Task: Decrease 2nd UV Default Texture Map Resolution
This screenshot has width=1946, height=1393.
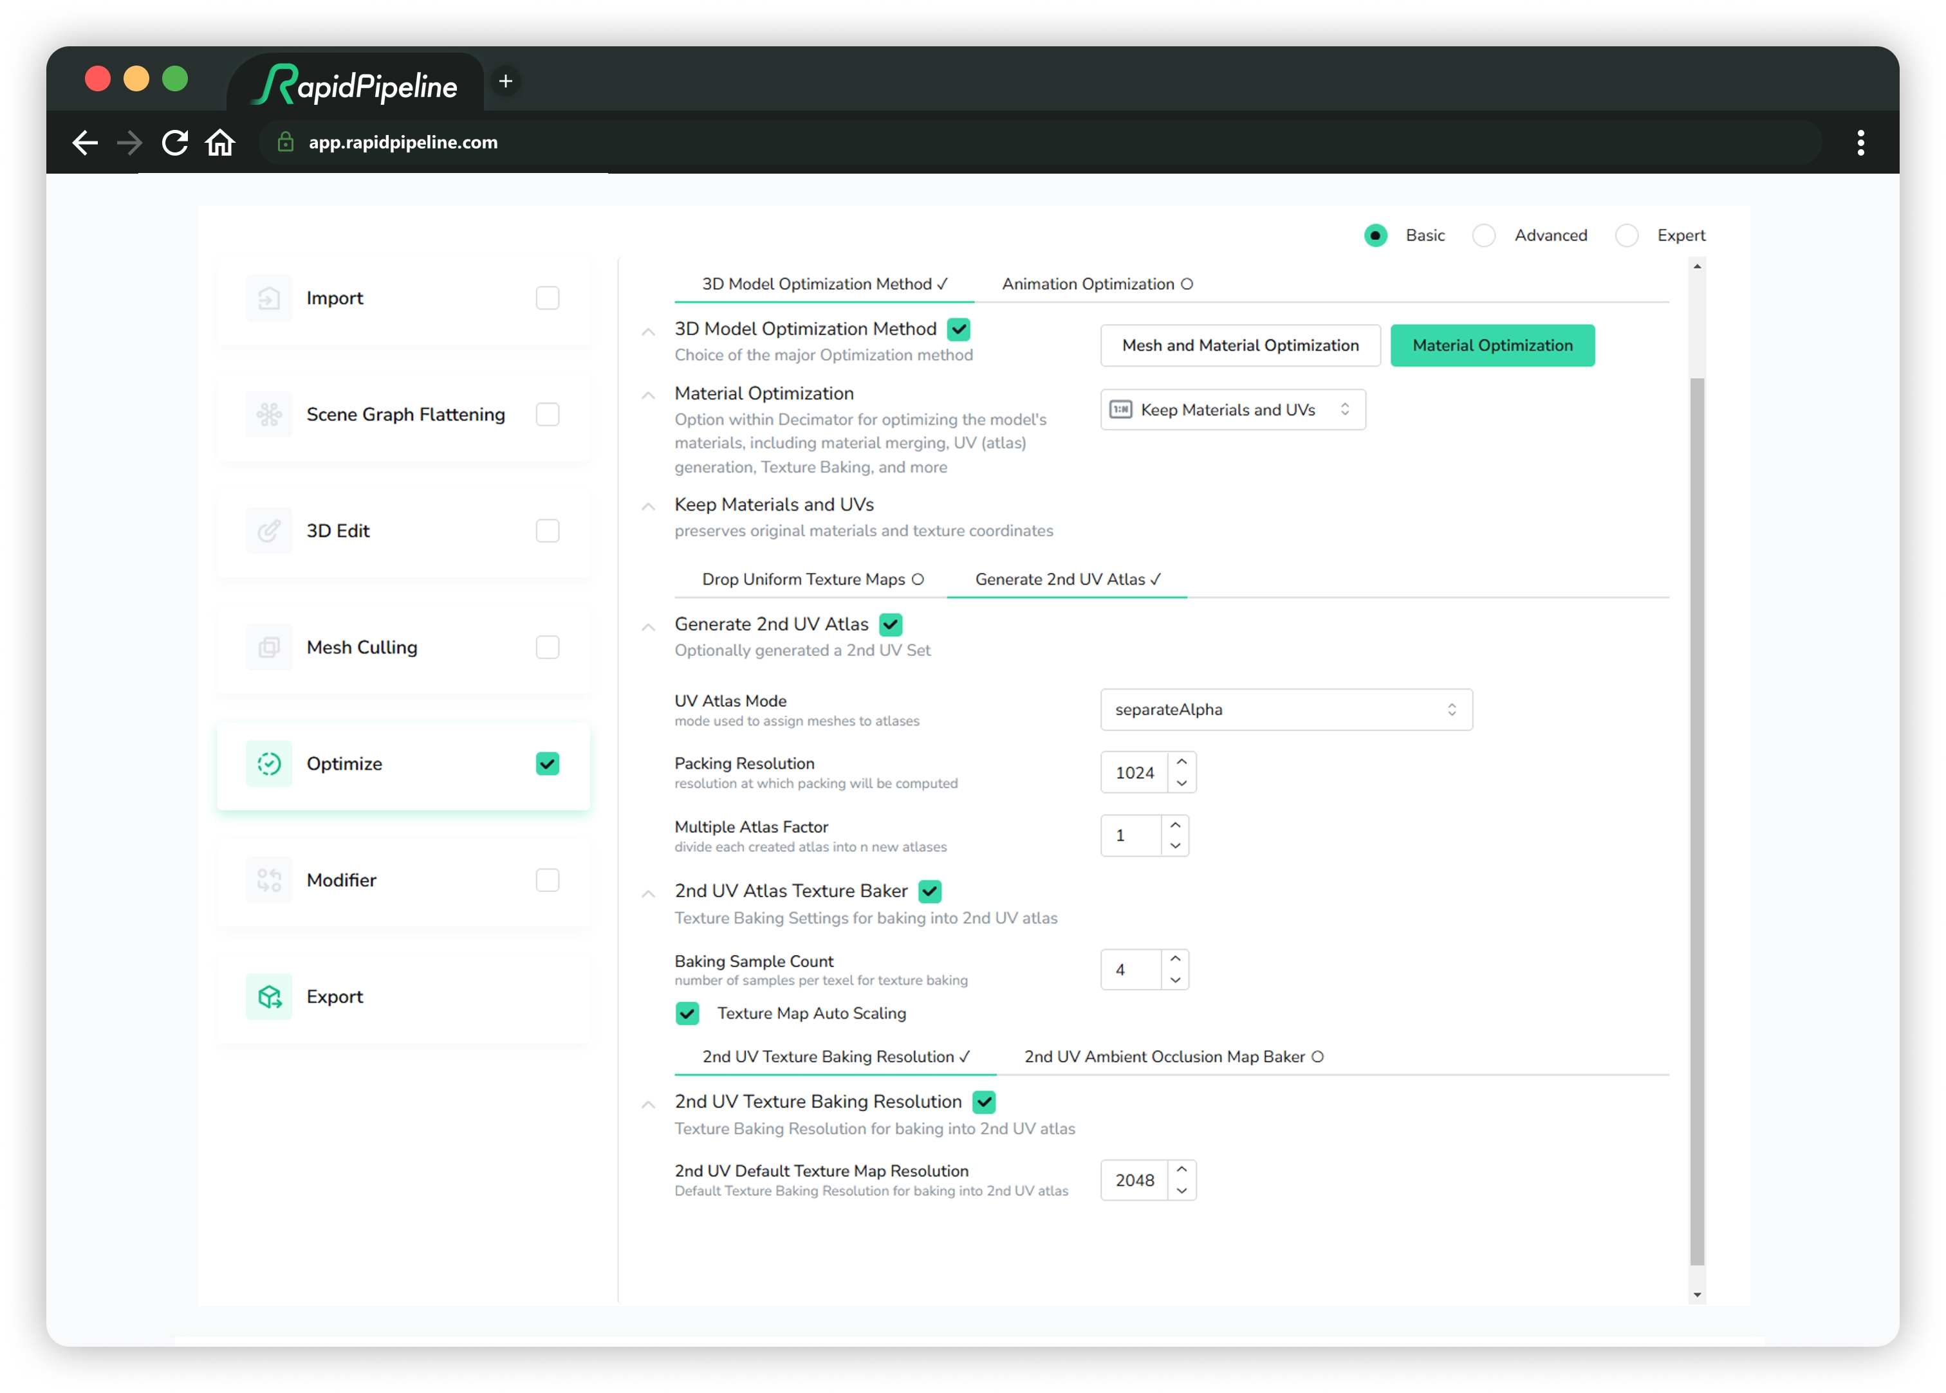Action: coord(1181,1190)
